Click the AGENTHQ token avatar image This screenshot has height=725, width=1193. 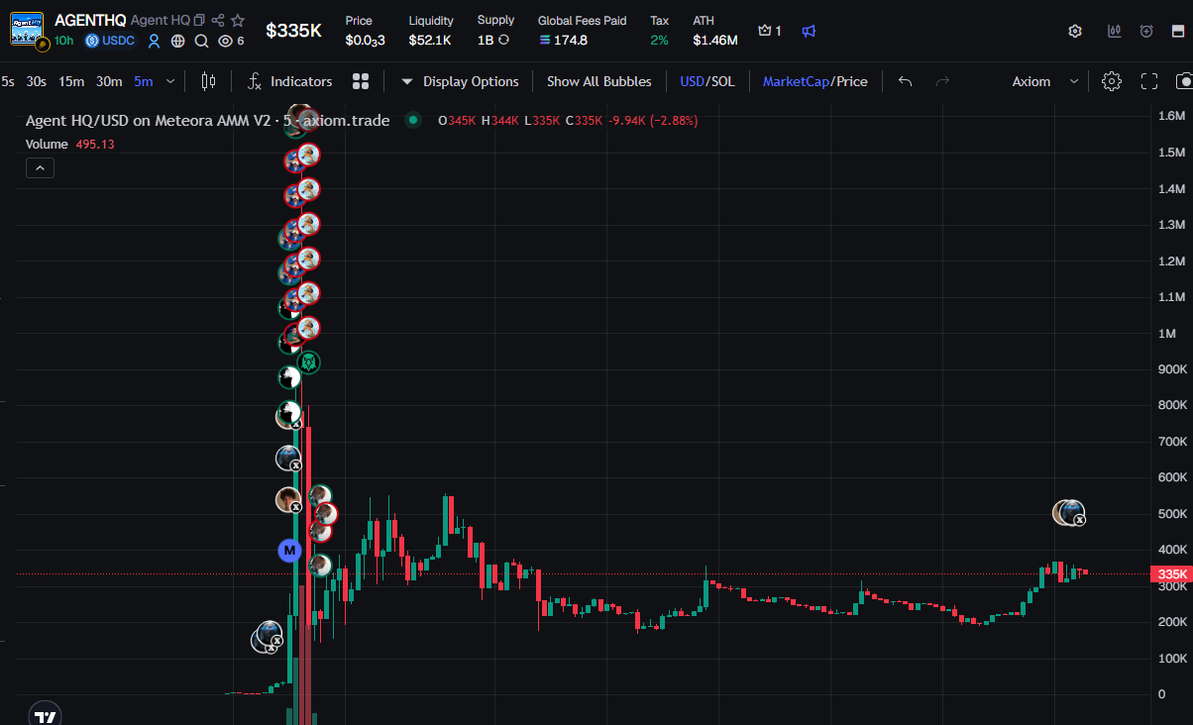27,30
